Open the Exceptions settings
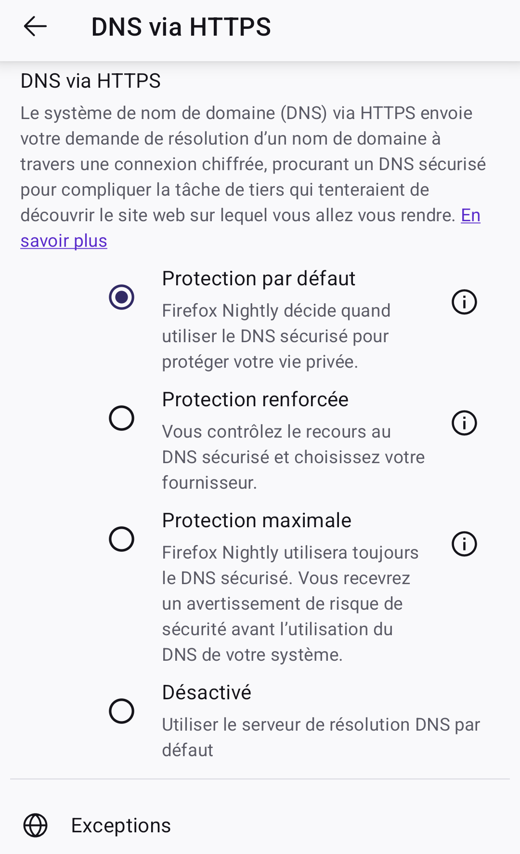 tap(121, 825)
